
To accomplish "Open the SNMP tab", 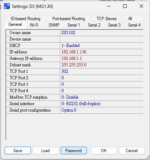I will pos(54,25).
